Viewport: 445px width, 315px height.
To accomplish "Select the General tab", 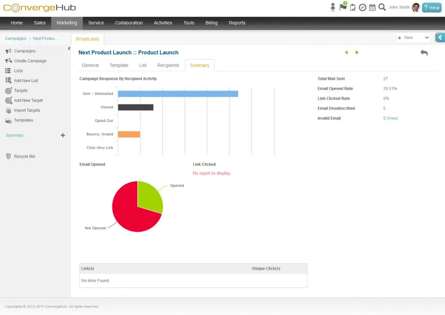I will tap(90, 65).
